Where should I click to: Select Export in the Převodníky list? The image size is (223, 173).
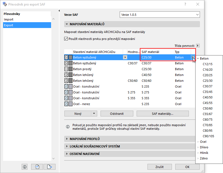pyautogui.click(x=27, y=25)
